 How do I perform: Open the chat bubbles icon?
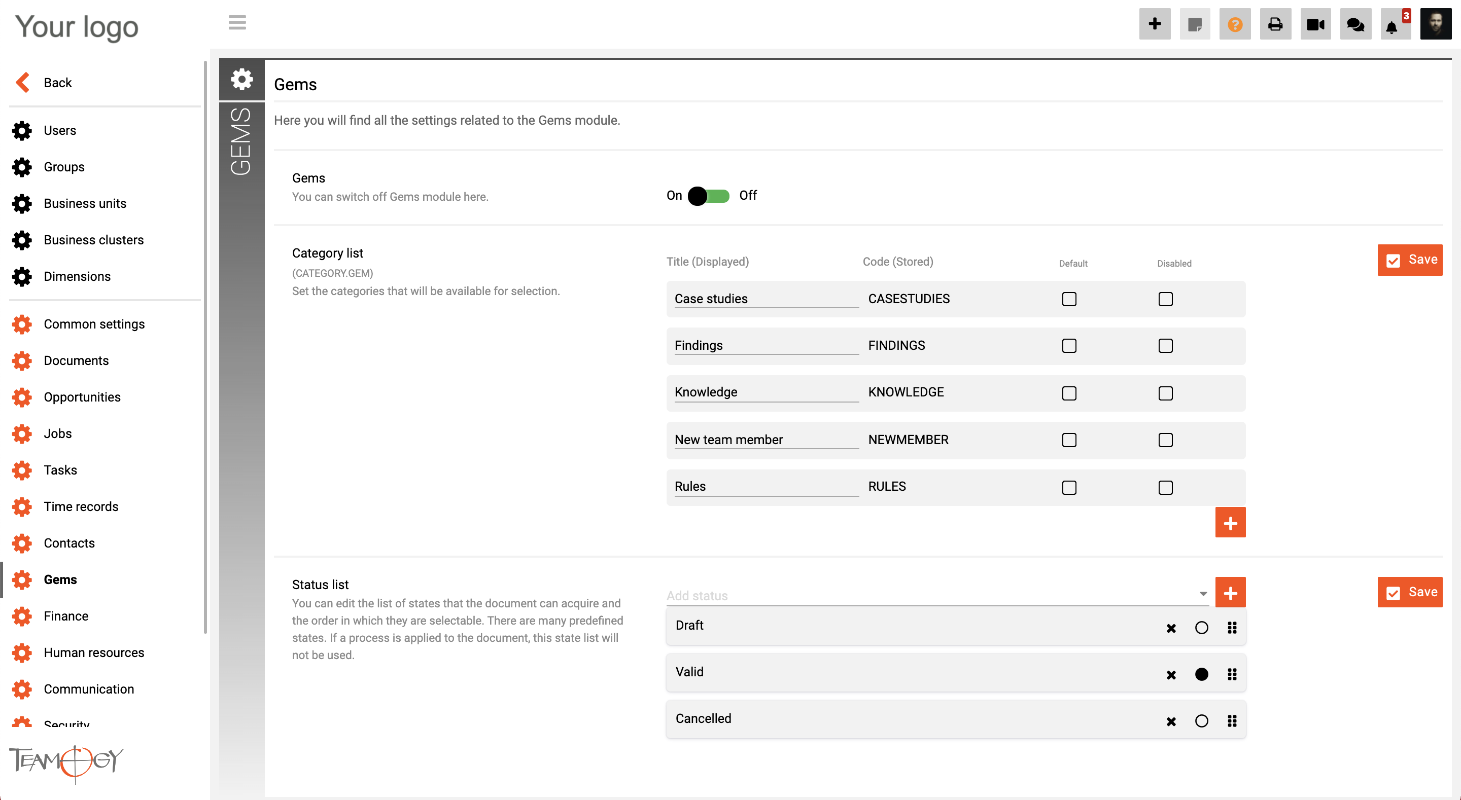click(1355, 24)
